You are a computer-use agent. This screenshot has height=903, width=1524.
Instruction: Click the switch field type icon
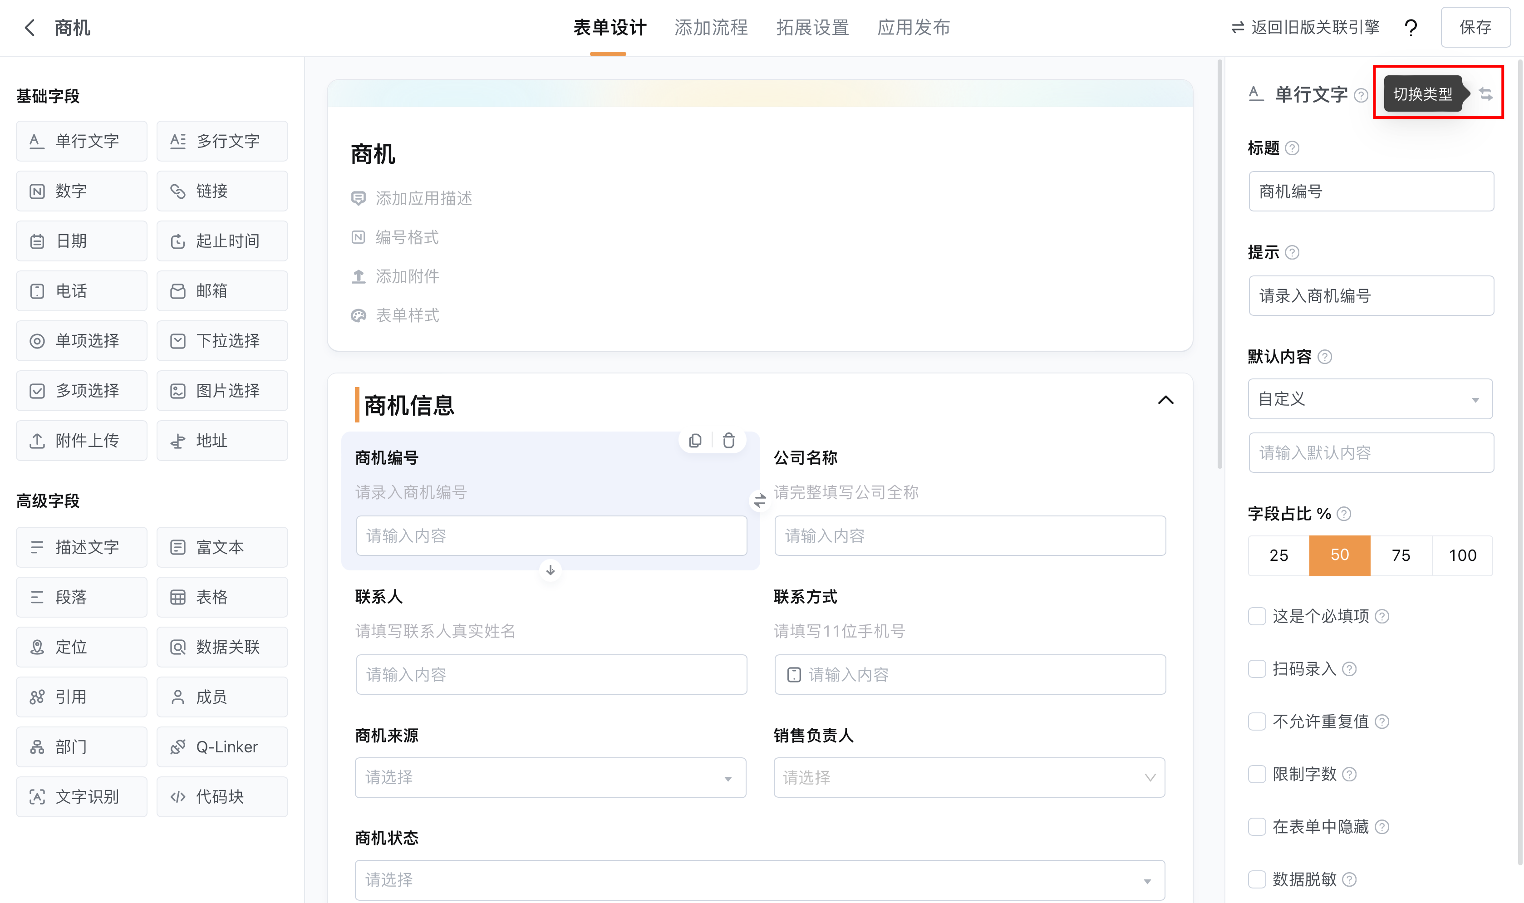tap(1486, 94)
